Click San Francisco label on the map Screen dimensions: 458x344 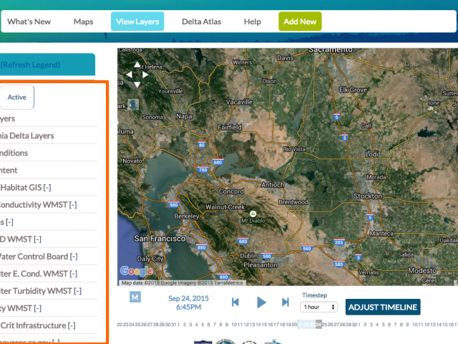click(x=160, y=239)
